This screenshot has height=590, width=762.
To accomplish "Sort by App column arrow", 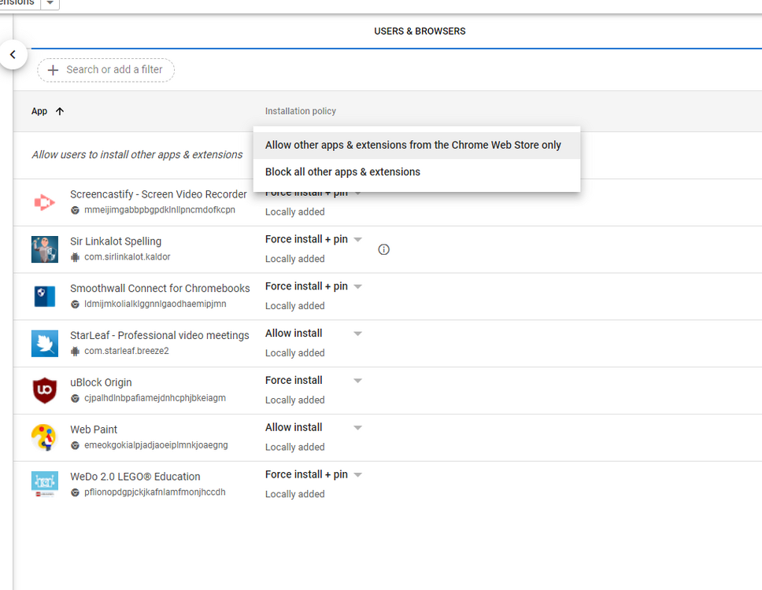I will 60,111.
